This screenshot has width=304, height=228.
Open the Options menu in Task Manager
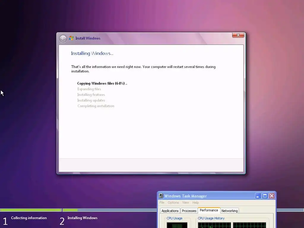pyautogui.click(x=173, y=202)
